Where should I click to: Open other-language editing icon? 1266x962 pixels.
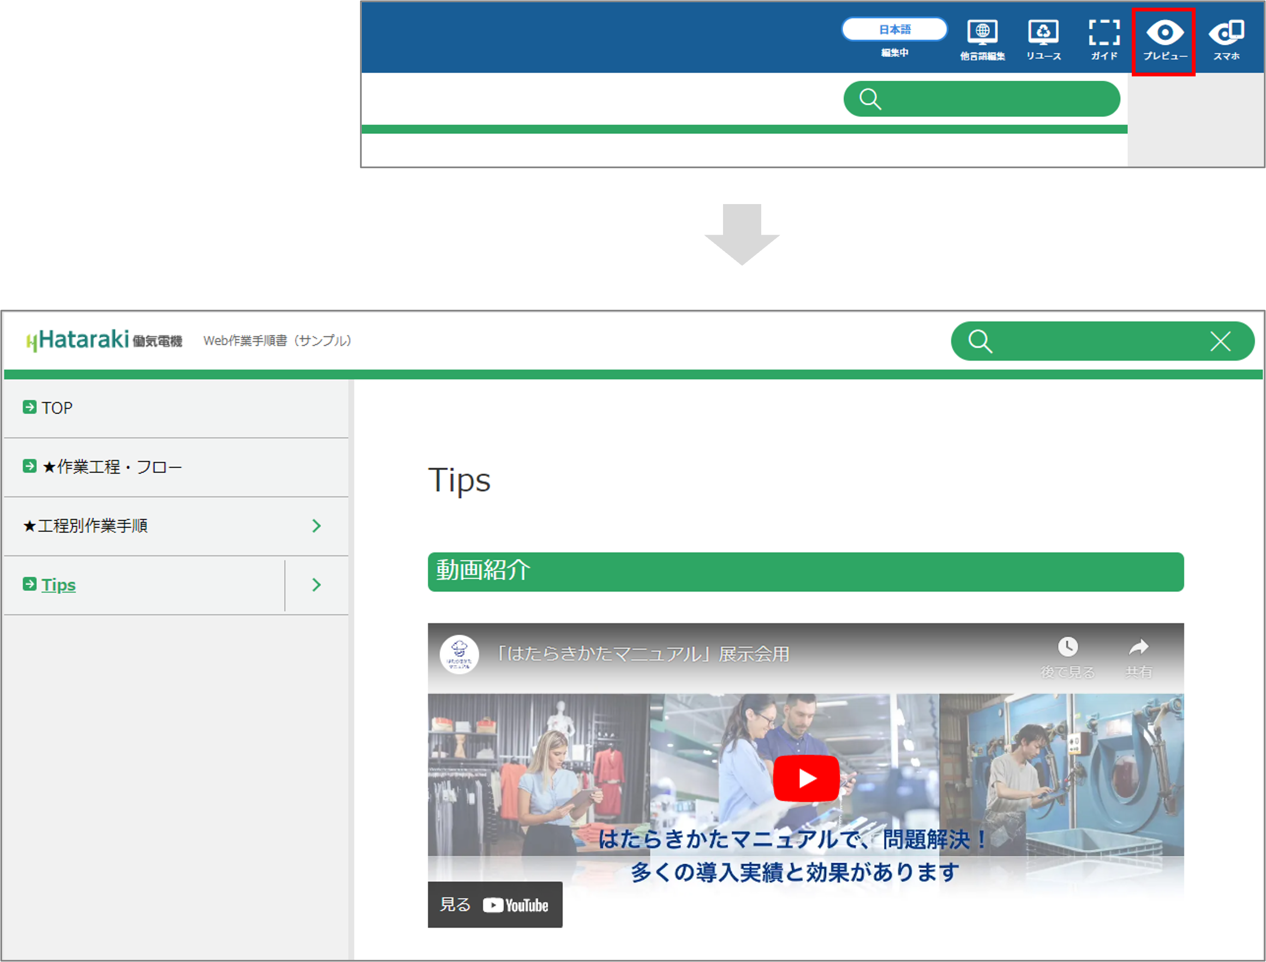tap(982, 33)
